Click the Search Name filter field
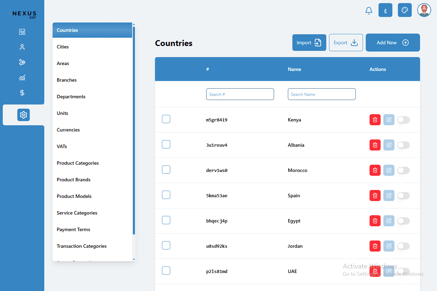 [x=321, y=94]
